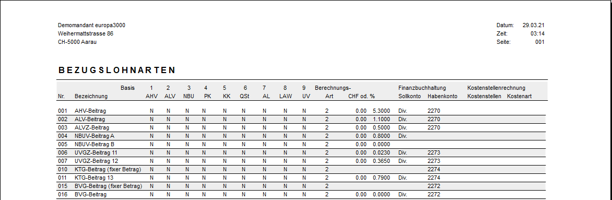Click the BEZUGSLOHNARTEN report title
612x200 pixels.
pyautogui.click(x=117, y=70)
